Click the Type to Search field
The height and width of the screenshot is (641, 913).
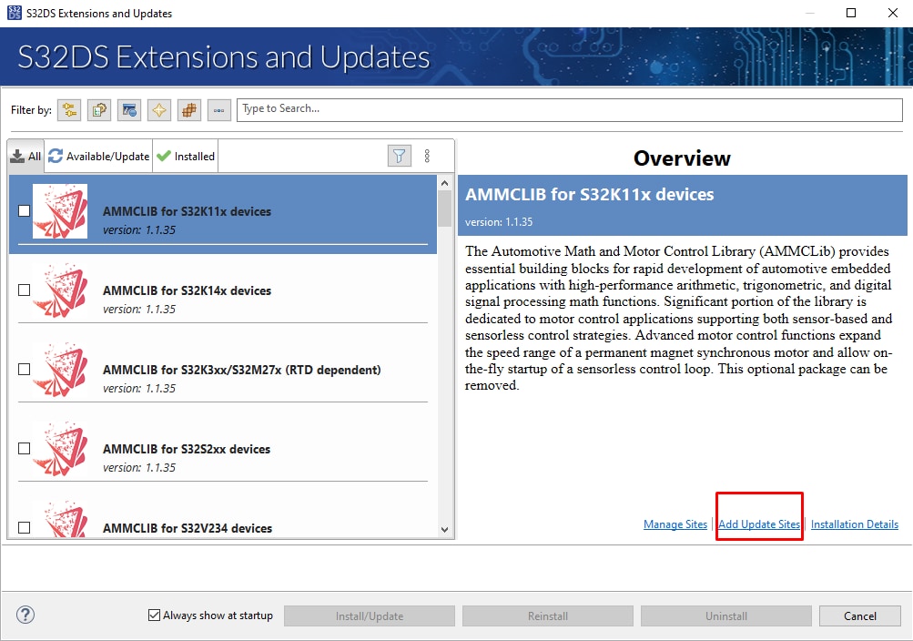tap(568, 109)
